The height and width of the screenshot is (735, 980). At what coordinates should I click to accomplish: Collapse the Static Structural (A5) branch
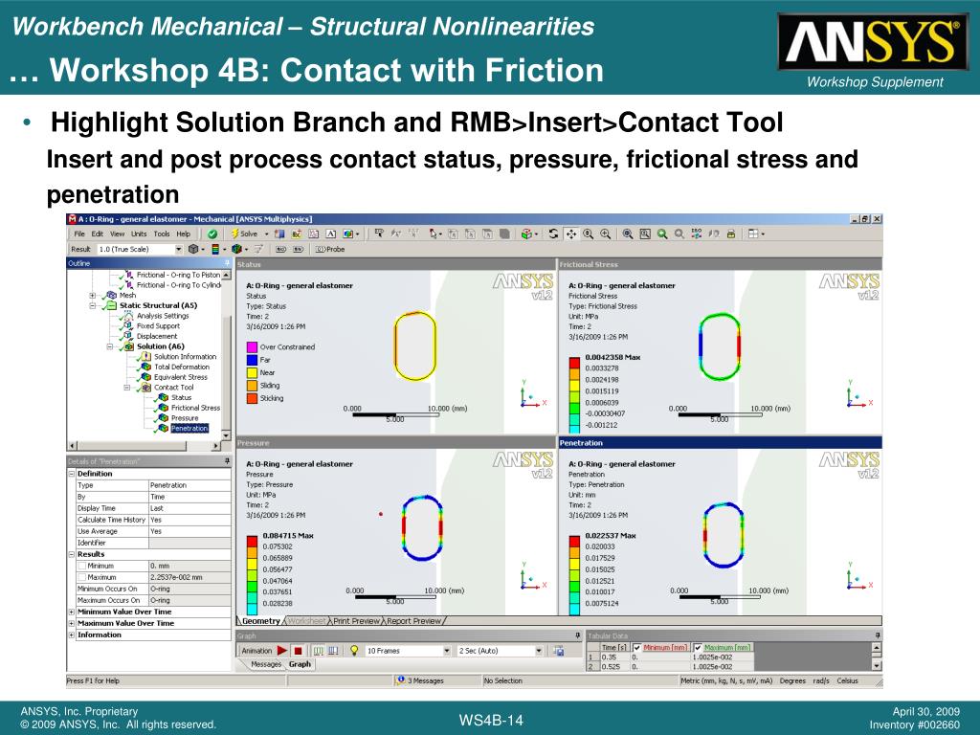coord(92,305)
